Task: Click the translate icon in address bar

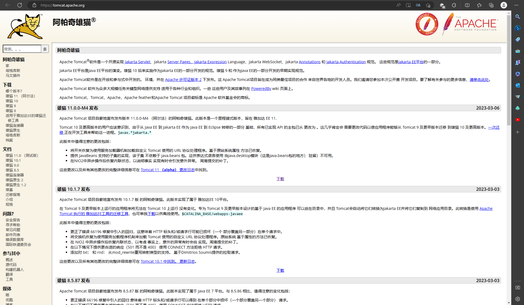Action: point(418,5)
